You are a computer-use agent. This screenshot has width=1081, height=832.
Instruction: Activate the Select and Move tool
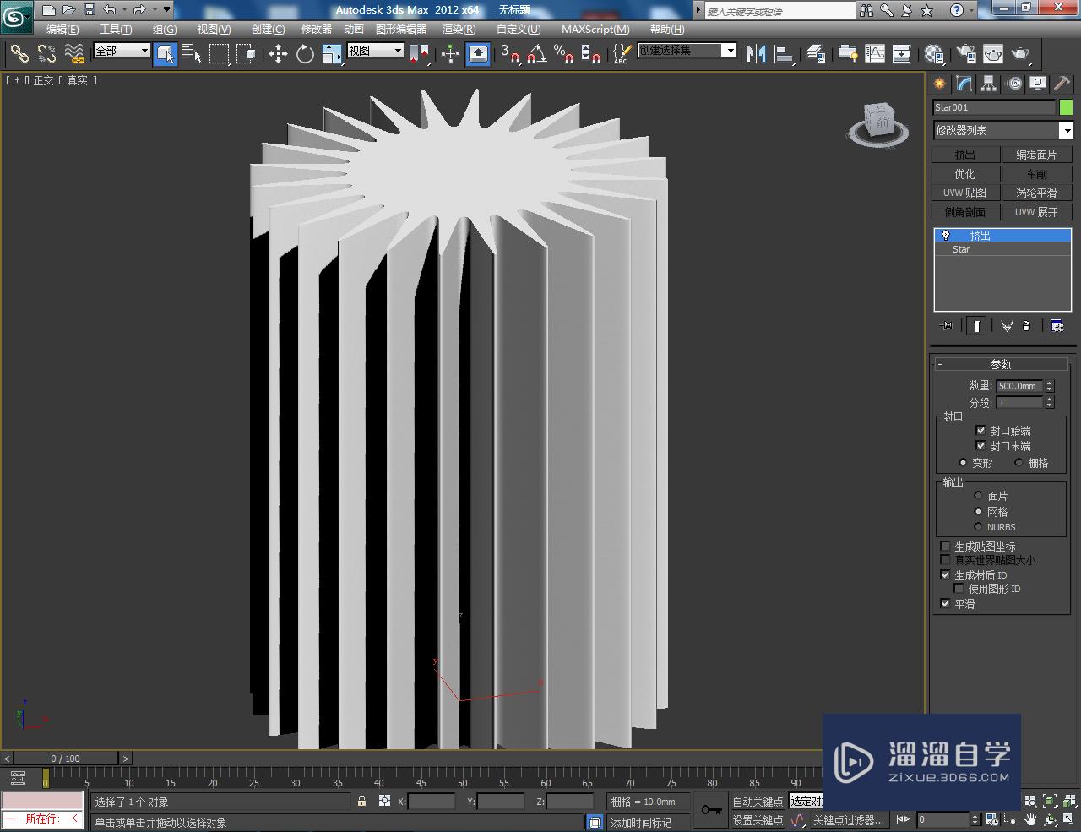[278, 54]
